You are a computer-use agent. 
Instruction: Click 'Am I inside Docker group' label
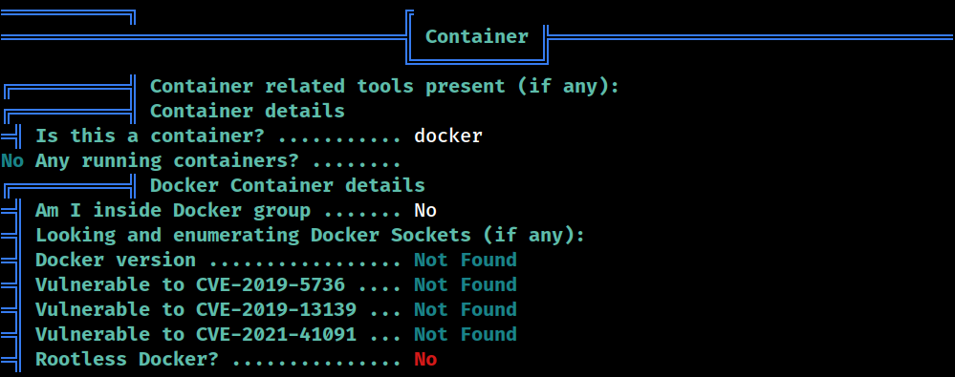pyautogui.click(x=173, y=210)
